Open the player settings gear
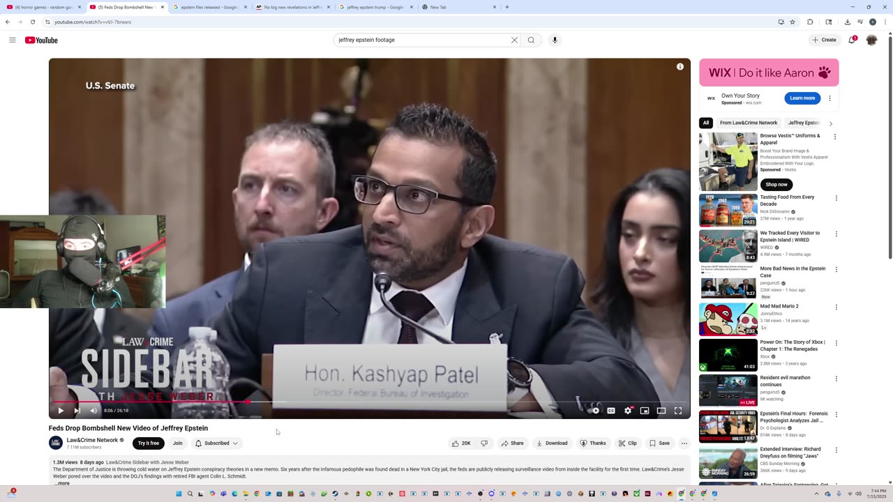 tap(628, 411)
